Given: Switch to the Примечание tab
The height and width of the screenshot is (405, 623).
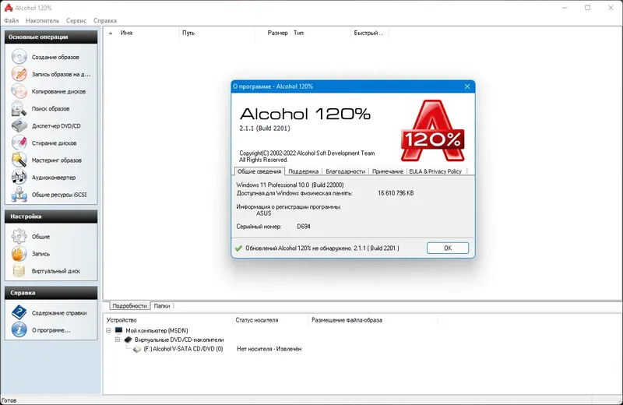Looking at the screenshot, I should (x=388, y=171).
